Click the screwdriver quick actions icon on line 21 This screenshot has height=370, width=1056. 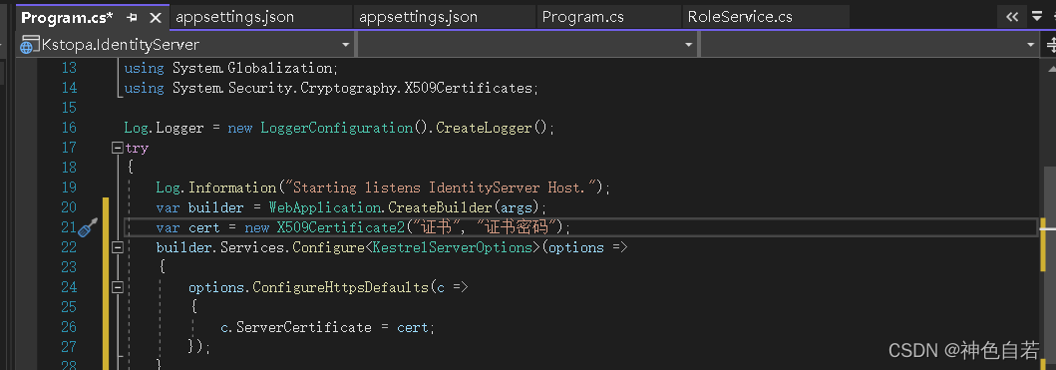pos(88,227)
